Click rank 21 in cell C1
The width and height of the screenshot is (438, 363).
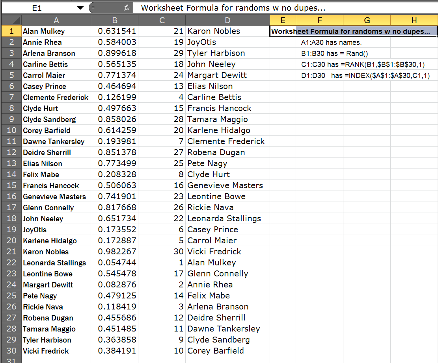point(162,31)
